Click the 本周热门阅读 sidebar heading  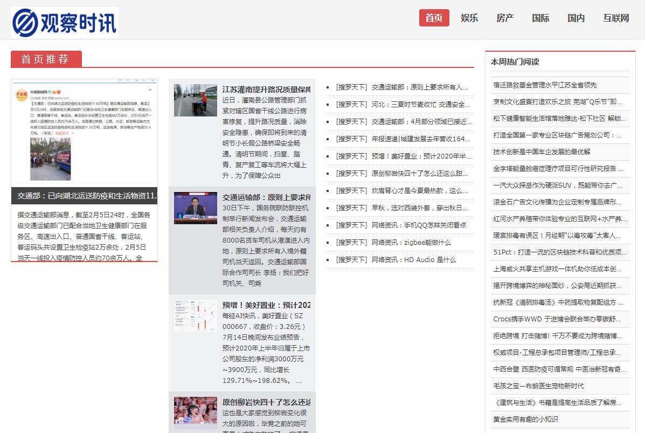point(515,61)
